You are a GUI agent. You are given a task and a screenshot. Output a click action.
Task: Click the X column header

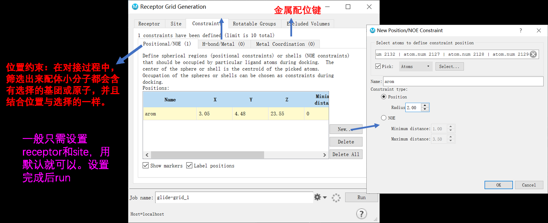click(x=215, y=100)
